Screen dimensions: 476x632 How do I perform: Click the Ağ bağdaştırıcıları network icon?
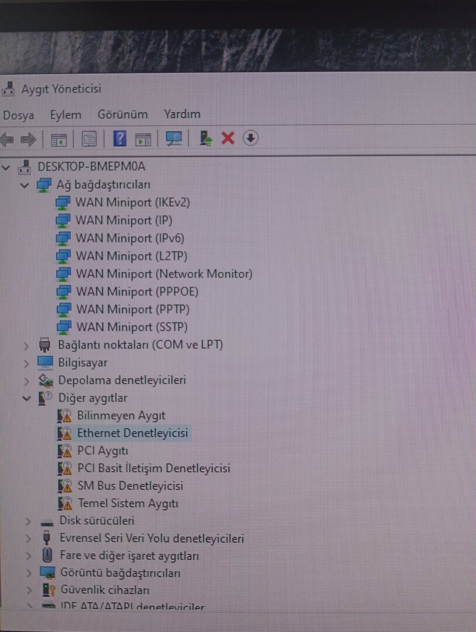[x=43, y=186]
